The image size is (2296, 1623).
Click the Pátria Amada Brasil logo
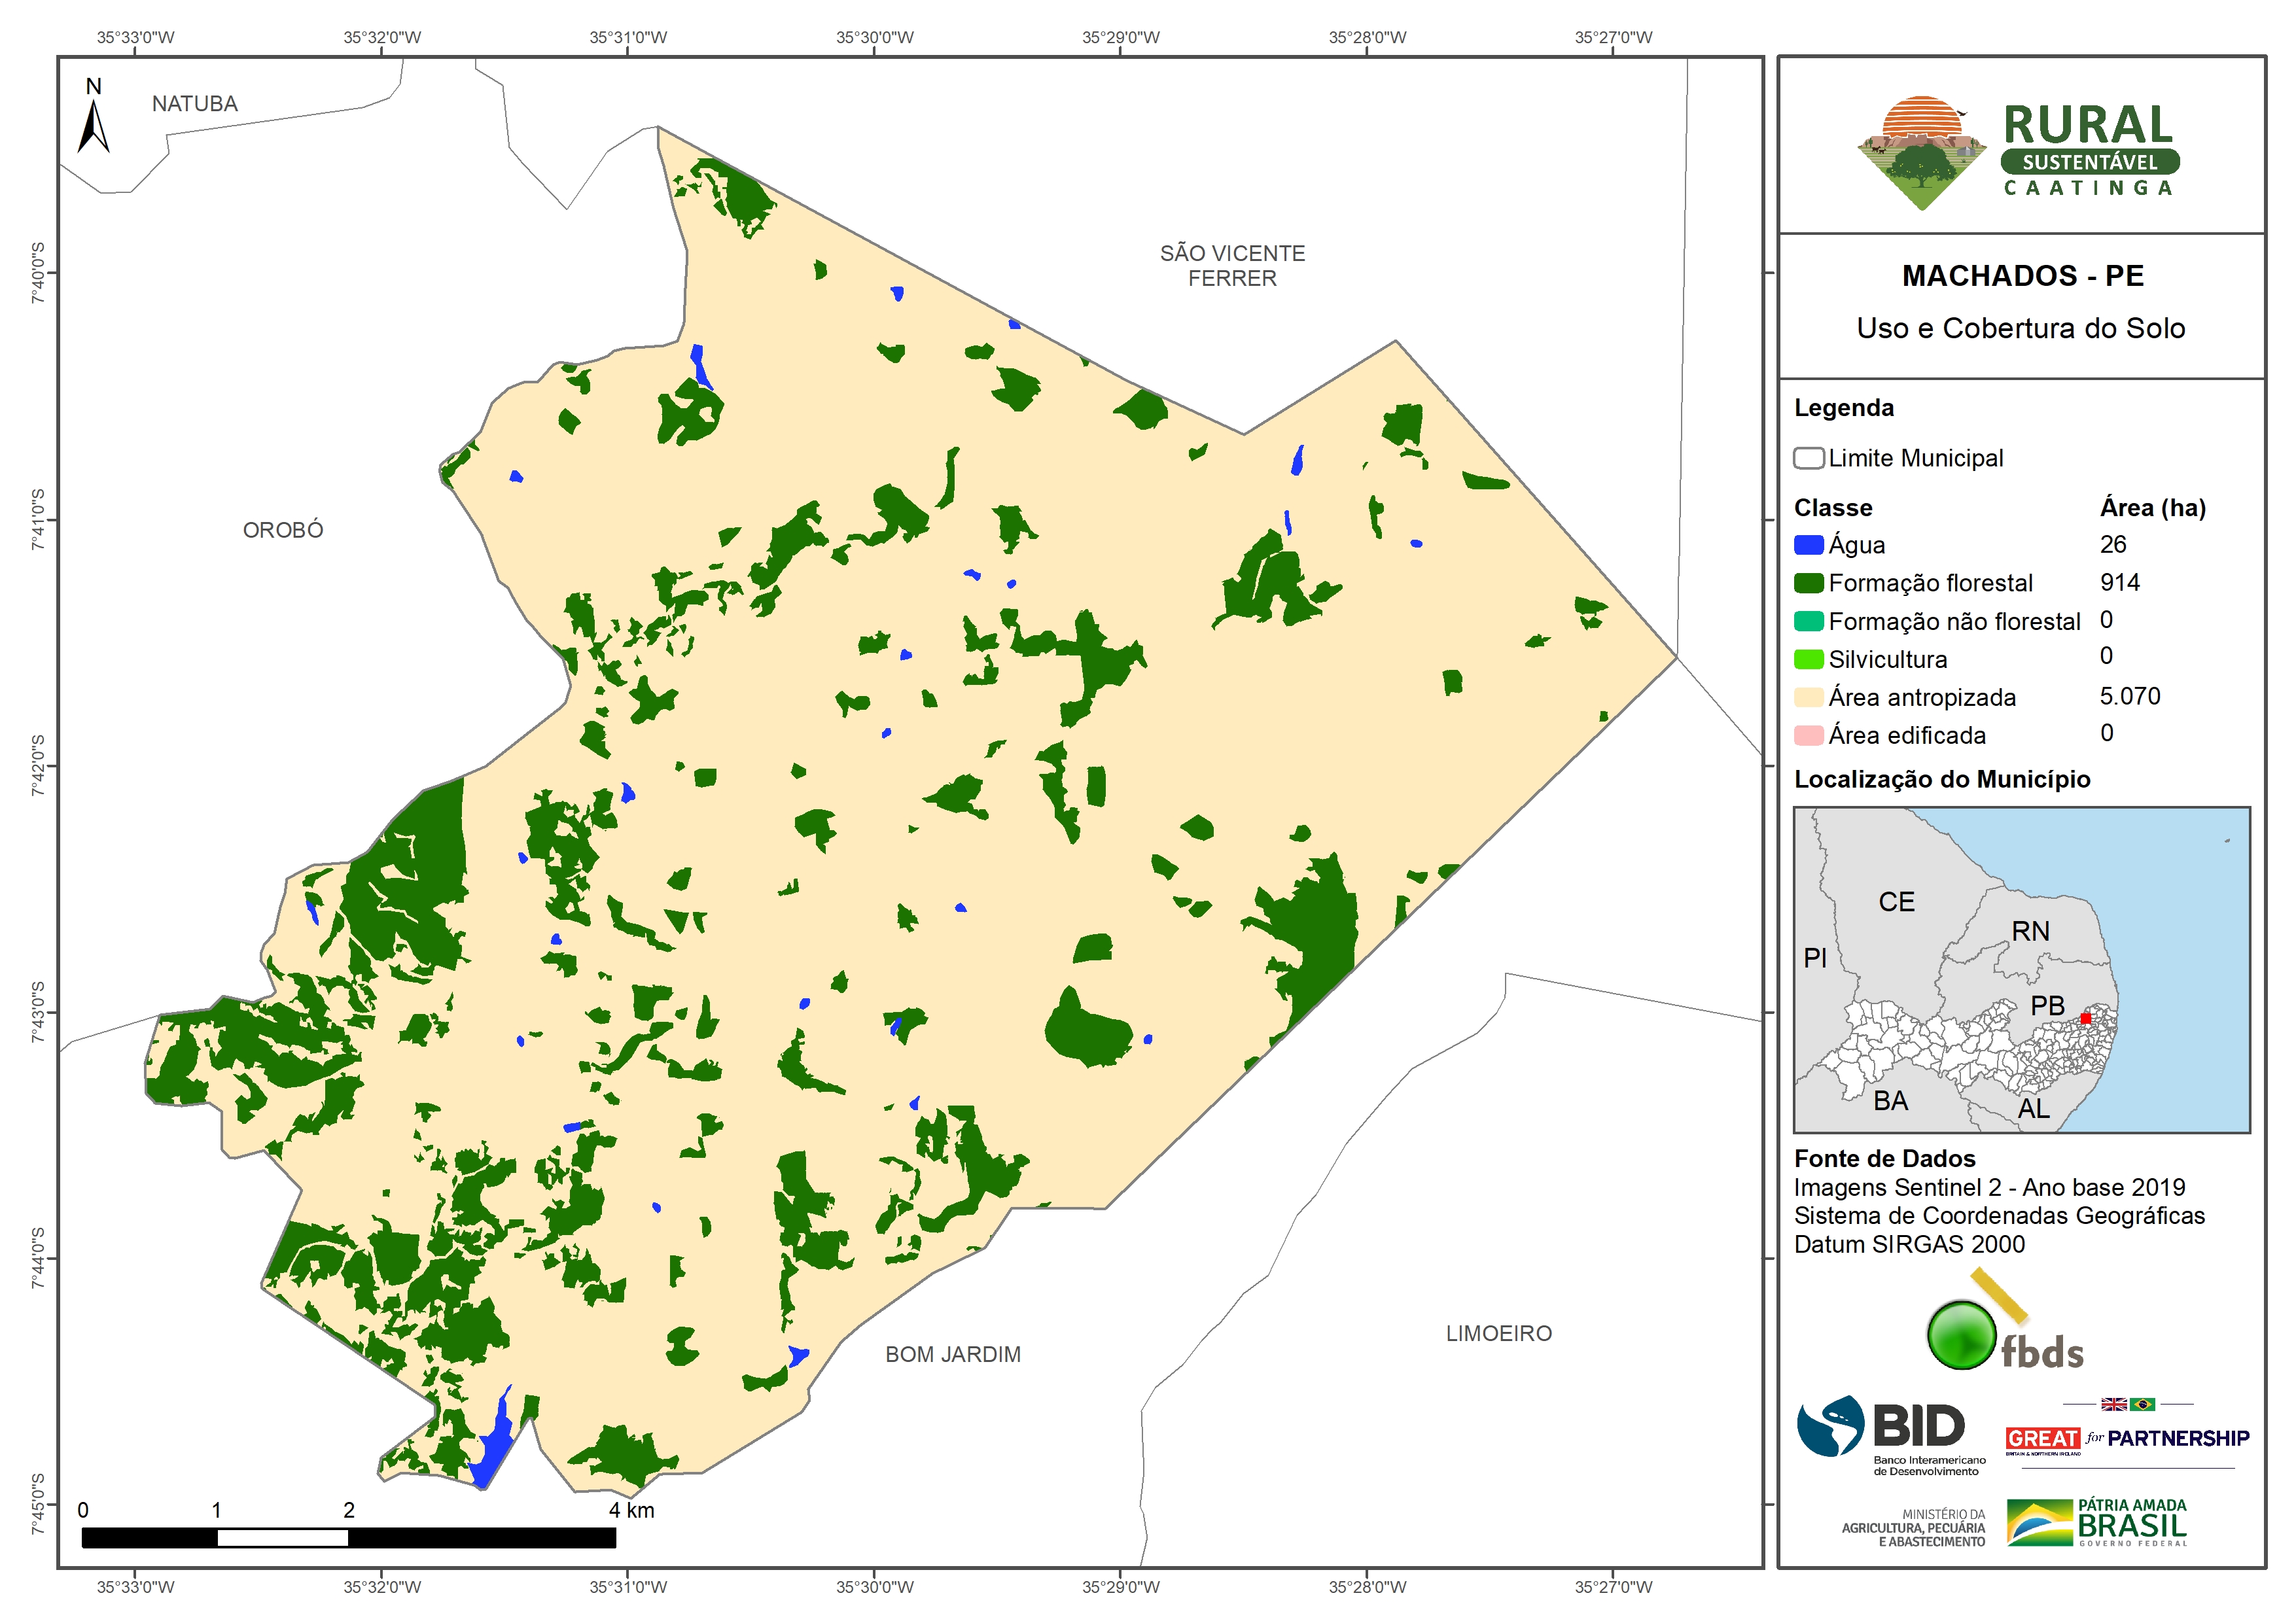(2096, 1522)
